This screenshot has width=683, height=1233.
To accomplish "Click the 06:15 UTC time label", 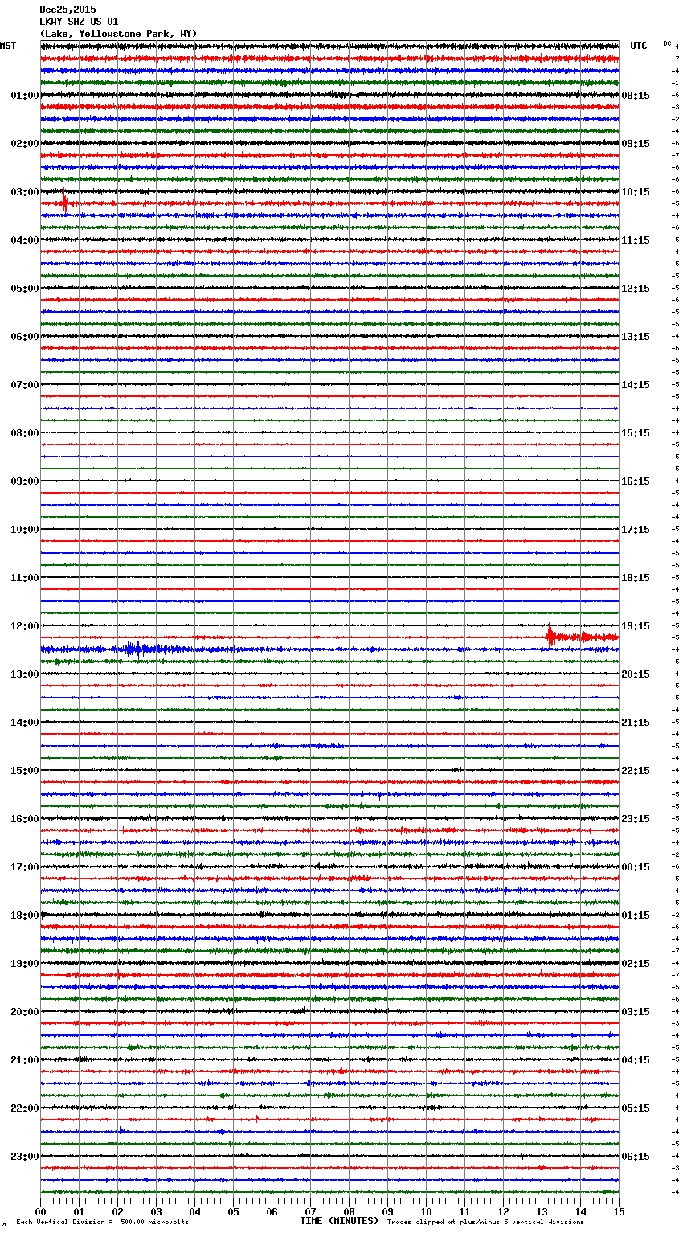I will 636,1157.
